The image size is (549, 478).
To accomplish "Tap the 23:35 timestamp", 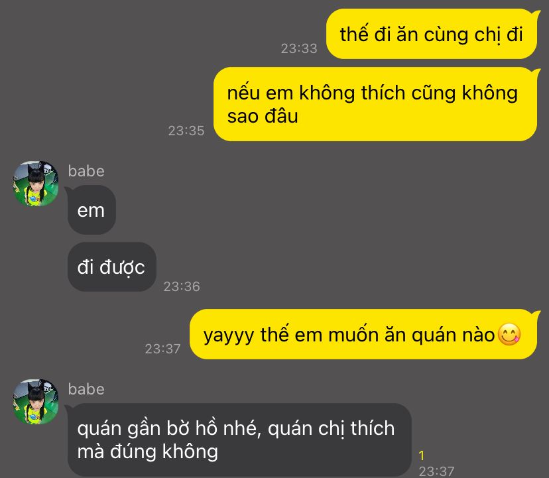I will (x=186, y=131).
